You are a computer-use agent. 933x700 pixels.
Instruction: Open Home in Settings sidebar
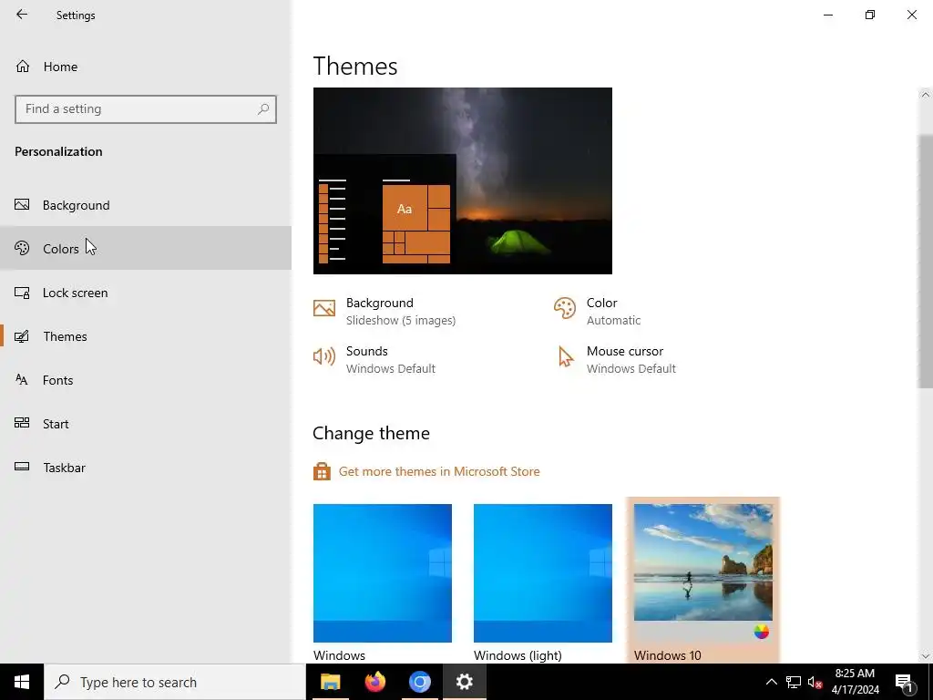146,67
